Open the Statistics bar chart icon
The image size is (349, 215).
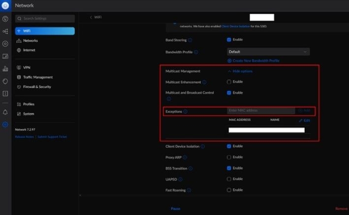5,68
